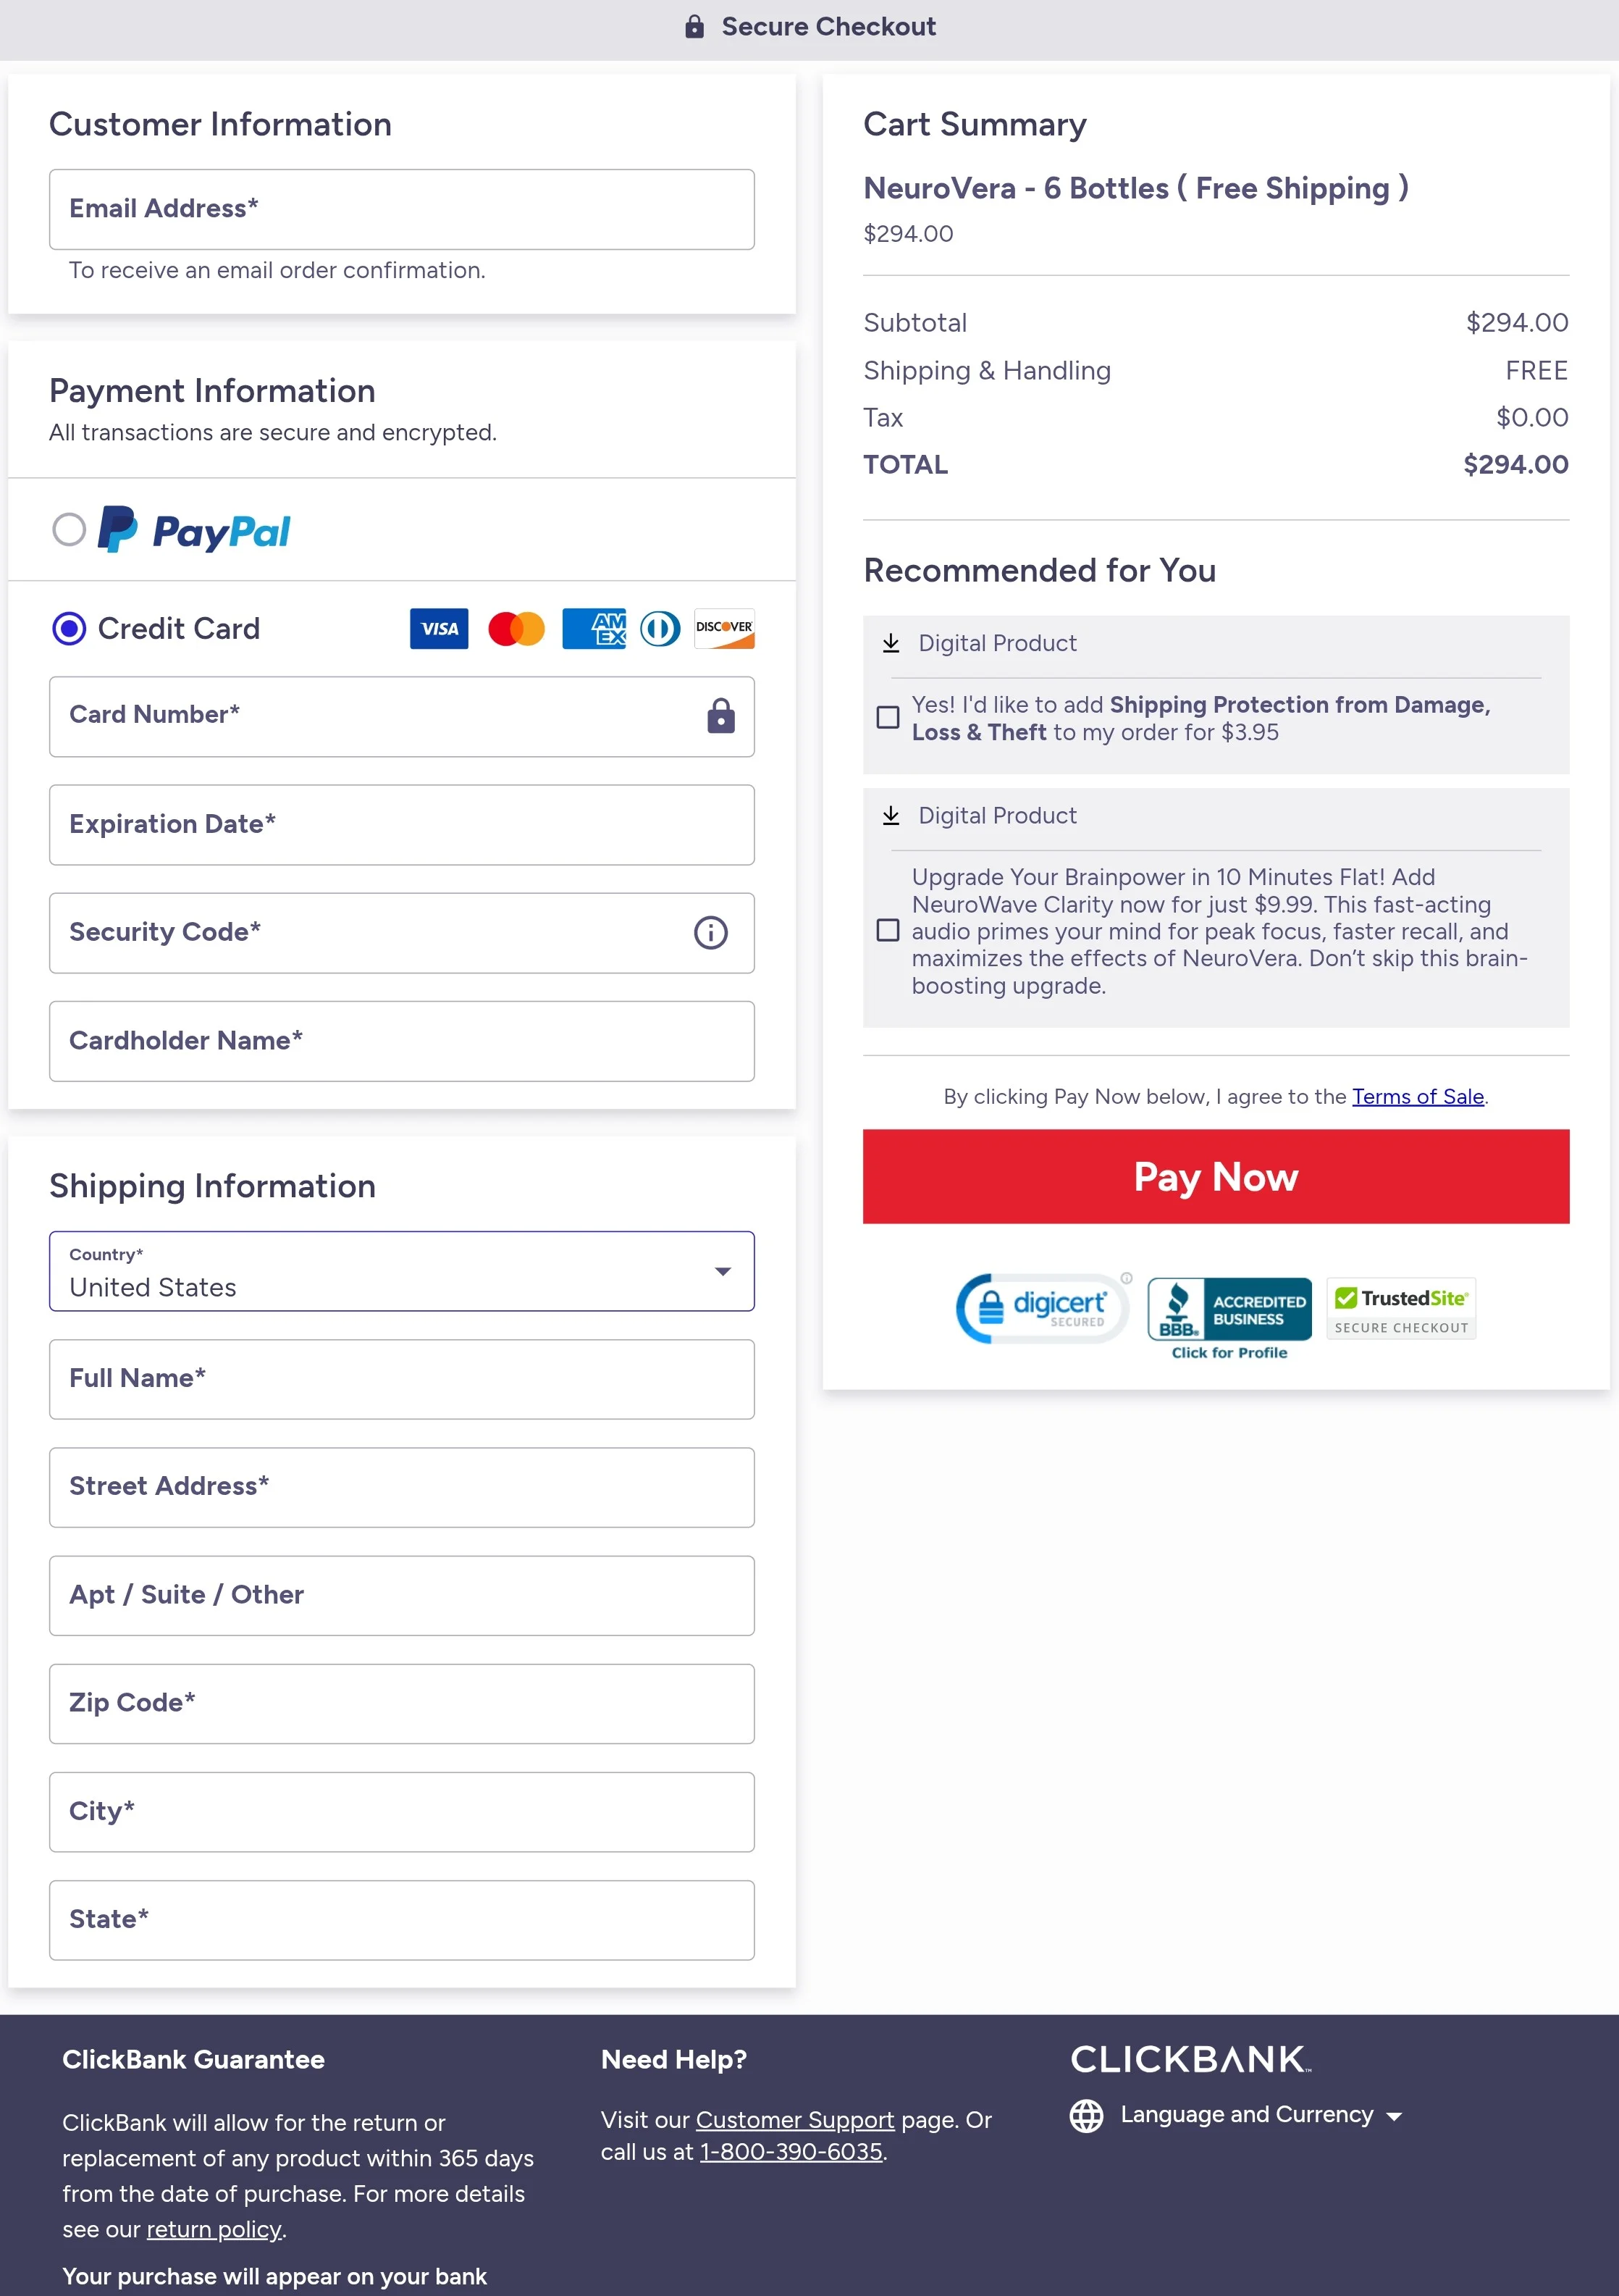Click the globe icon near Language and Currency
1619x2296 pixels.
[x=1089, y=2115]
